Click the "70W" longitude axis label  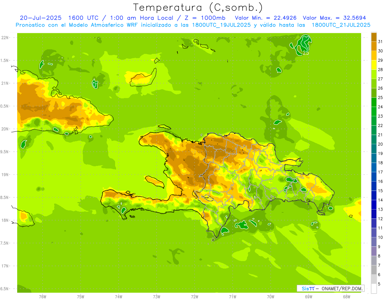click(x=271, y=297)
